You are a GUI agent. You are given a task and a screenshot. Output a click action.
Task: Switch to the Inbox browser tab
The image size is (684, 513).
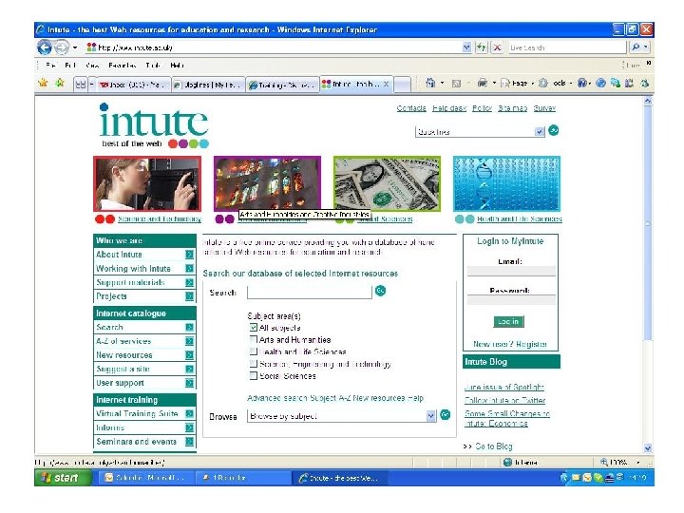click(x=133, y=85)
